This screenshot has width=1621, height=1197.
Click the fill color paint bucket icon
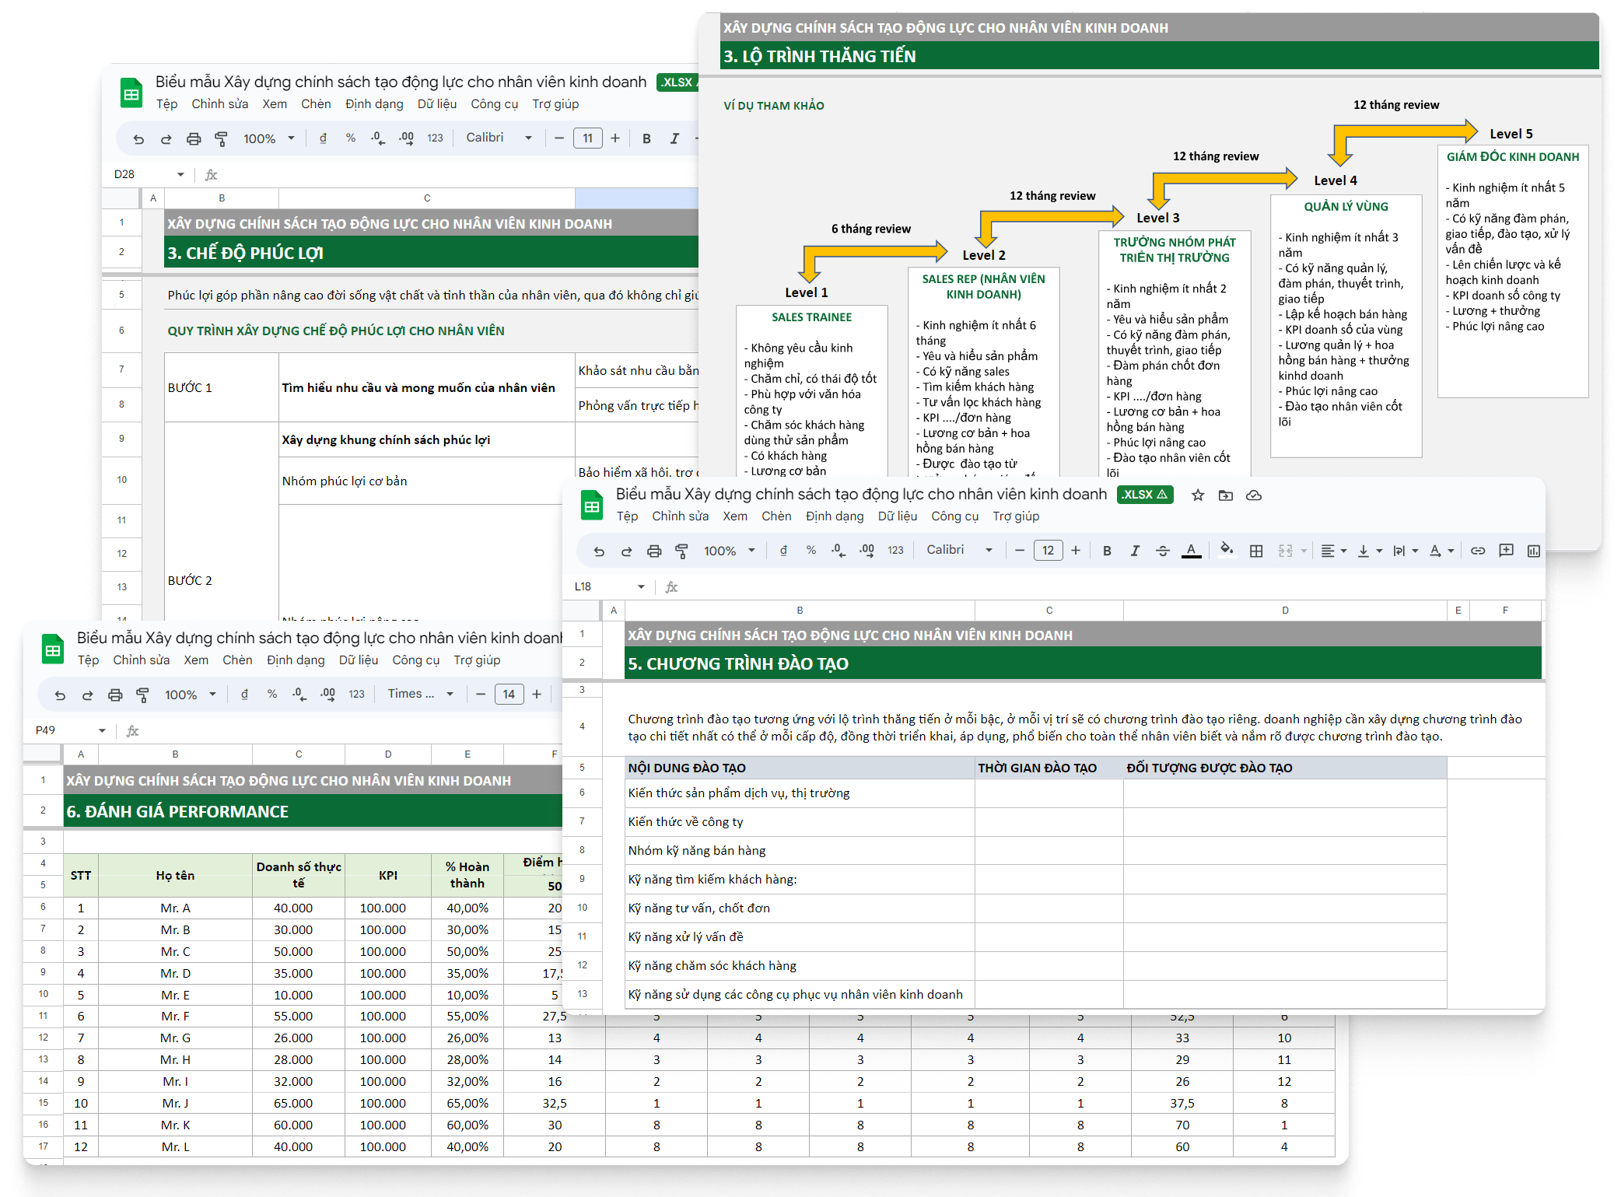(x=1226, y=550)
